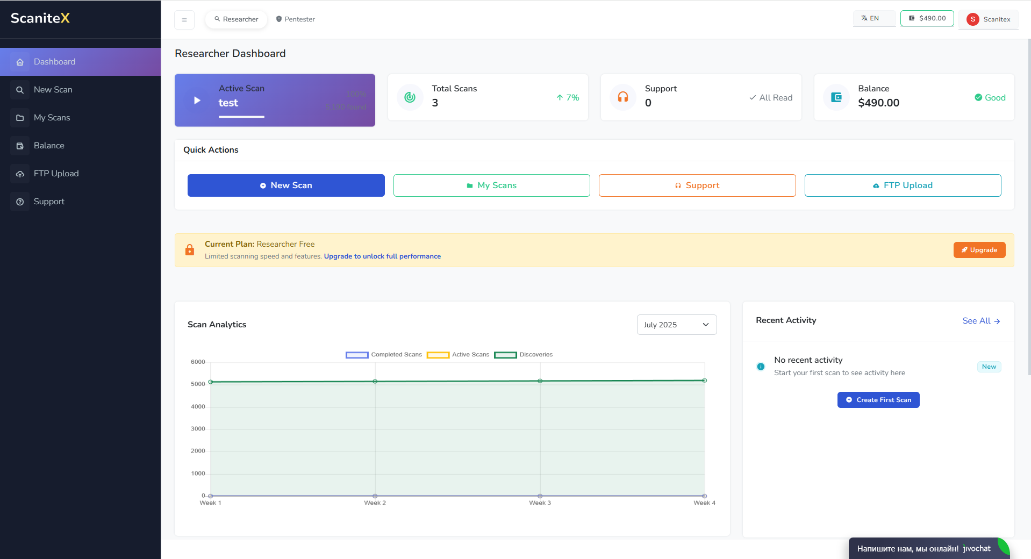Screen dimensions: 1031x559
Task: Click the jivochat online chat widget
Action: [x=929, y=548]
